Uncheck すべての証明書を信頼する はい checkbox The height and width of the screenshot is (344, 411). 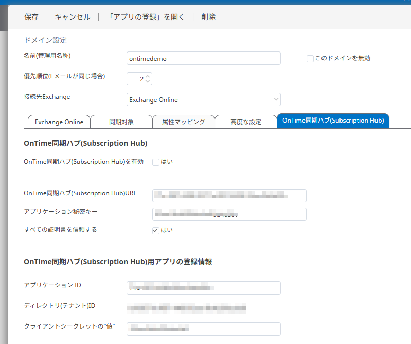click(156, 230)
